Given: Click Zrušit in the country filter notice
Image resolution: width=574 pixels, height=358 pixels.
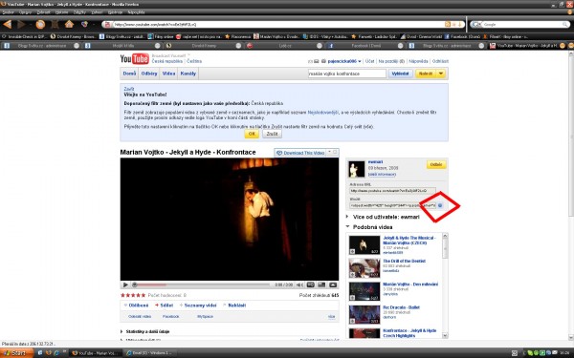Looking at the screenshot, I should click(x=272, y=134).
